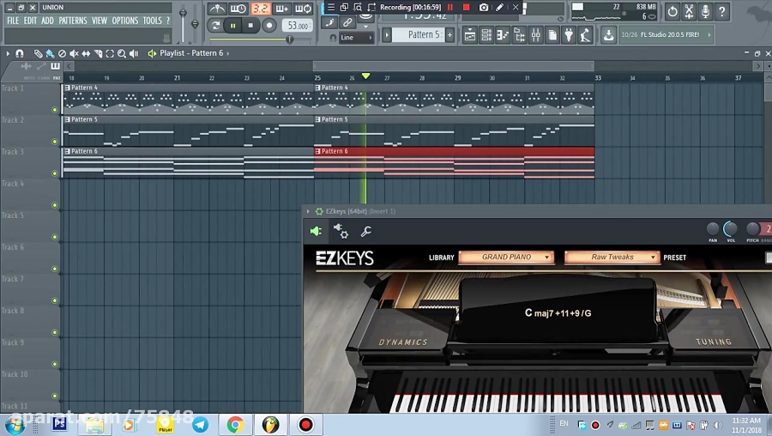The image size is (772, 436).
Task: Toggle the countdown before recording
Action: pos(261,9)
